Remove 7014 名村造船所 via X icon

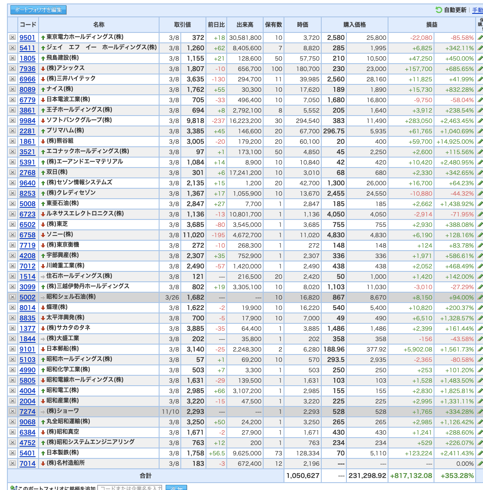click(12, 464)
